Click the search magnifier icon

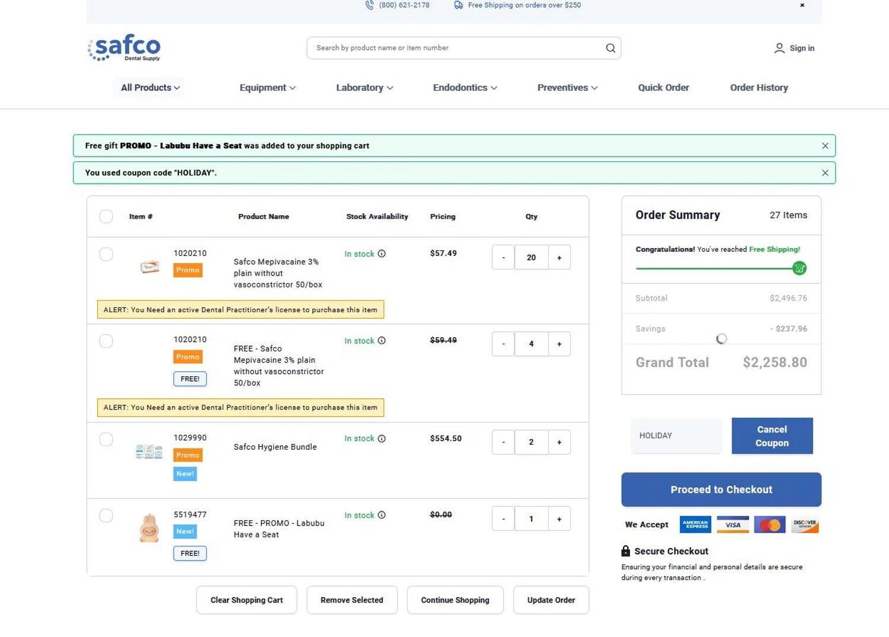[610, 48]
